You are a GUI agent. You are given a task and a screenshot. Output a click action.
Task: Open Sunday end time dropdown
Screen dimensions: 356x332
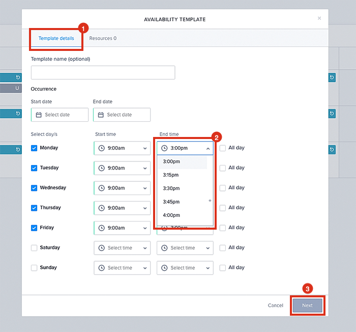click(185, 268)
